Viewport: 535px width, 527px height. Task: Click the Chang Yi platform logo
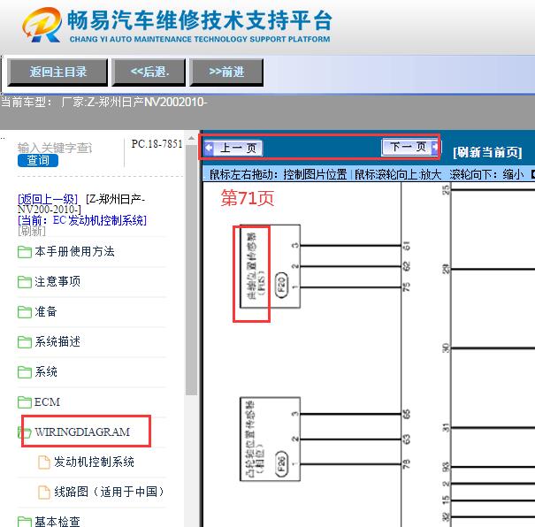[42, 25]
